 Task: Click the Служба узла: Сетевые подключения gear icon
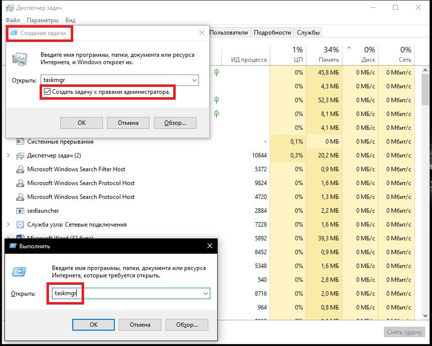[20, 225]
